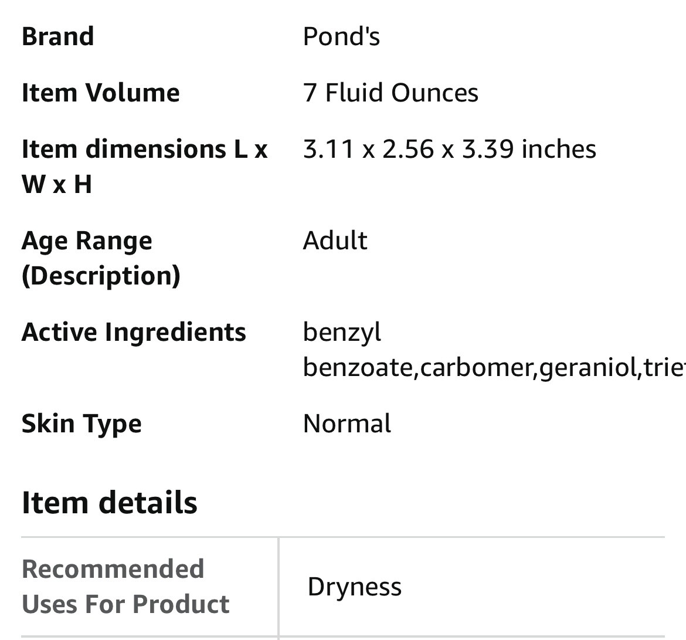Image resolution: width=686 pixels, height=640 pixels.
Task: Click the (Description) text under Age Range
Action: click(x=101, y=276)
